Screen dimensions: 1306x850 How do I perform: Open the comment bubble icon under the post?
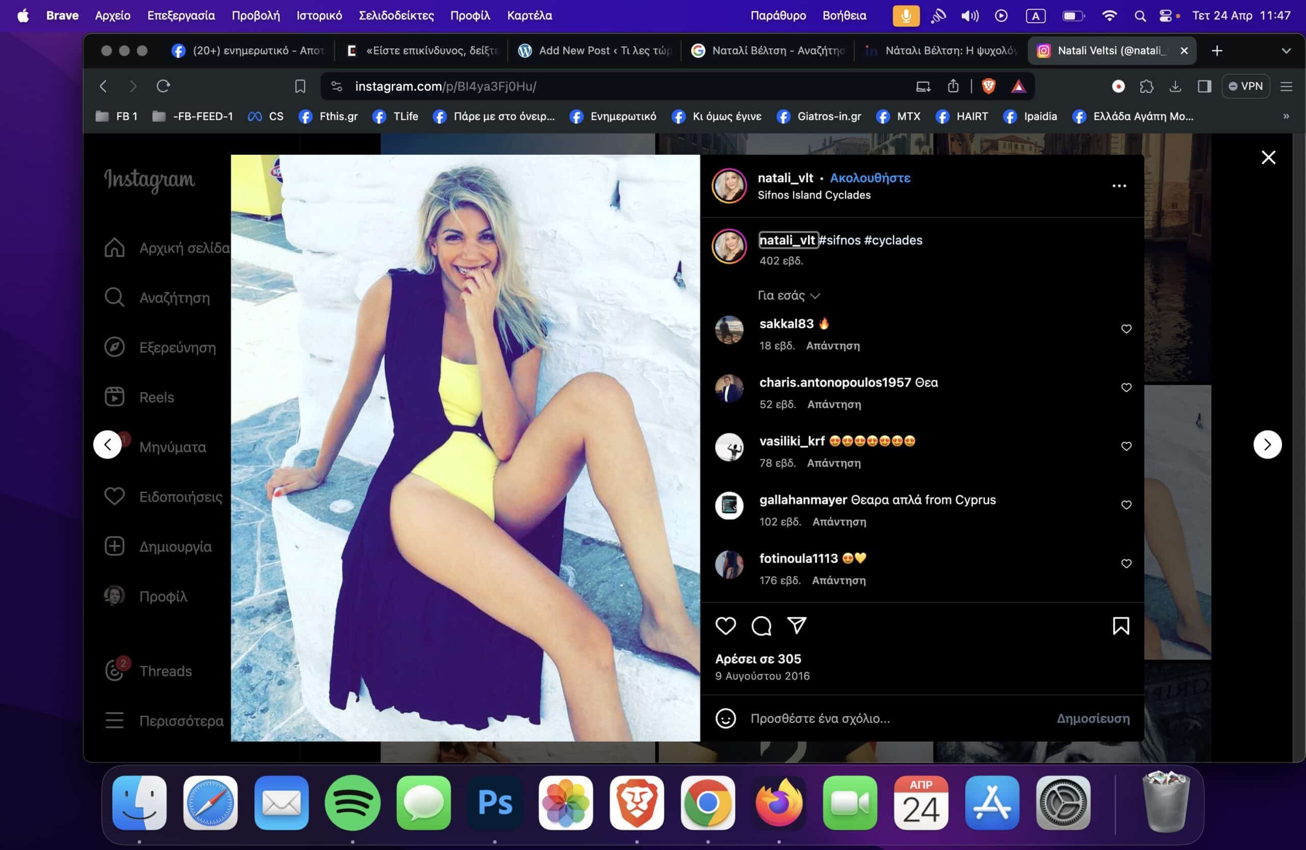click(761, 625)
